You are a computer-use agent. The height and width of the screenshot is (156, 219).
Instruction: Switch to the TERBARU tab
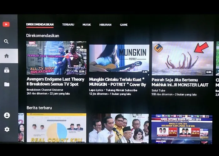coord(68,25)
